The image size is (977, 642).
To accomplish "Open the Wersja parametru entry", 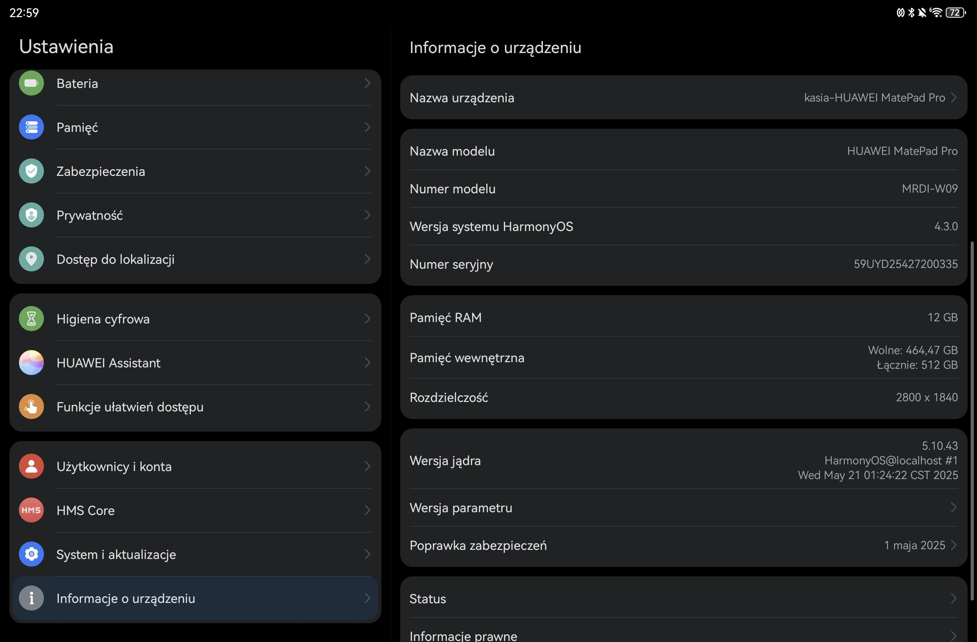I will 684,507.
